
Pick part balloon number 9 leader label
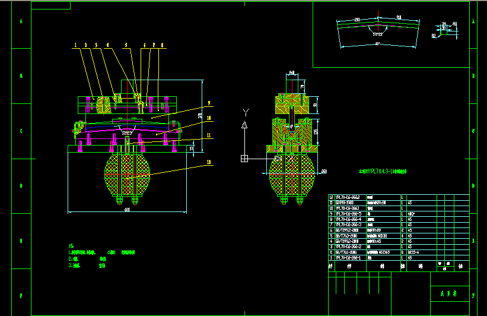click(209, 103)
